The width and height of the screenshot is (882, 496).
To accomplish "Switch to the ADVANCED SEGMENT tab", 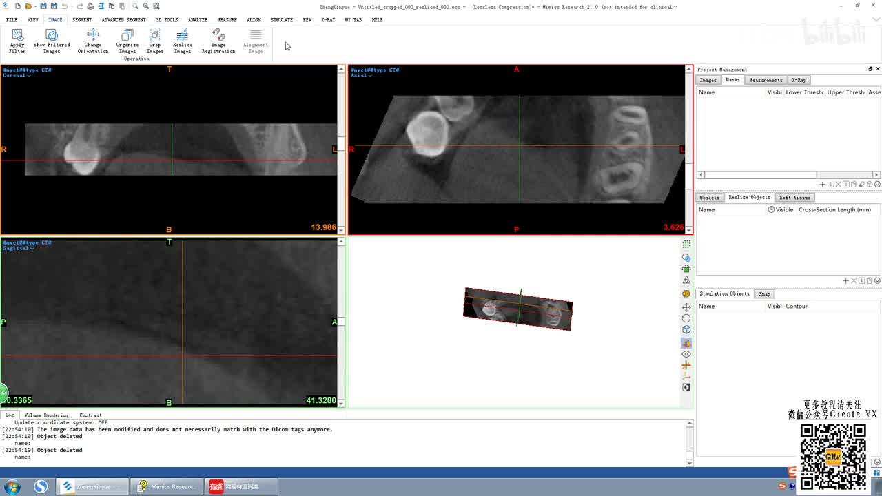I will click(x=123, y=20).
